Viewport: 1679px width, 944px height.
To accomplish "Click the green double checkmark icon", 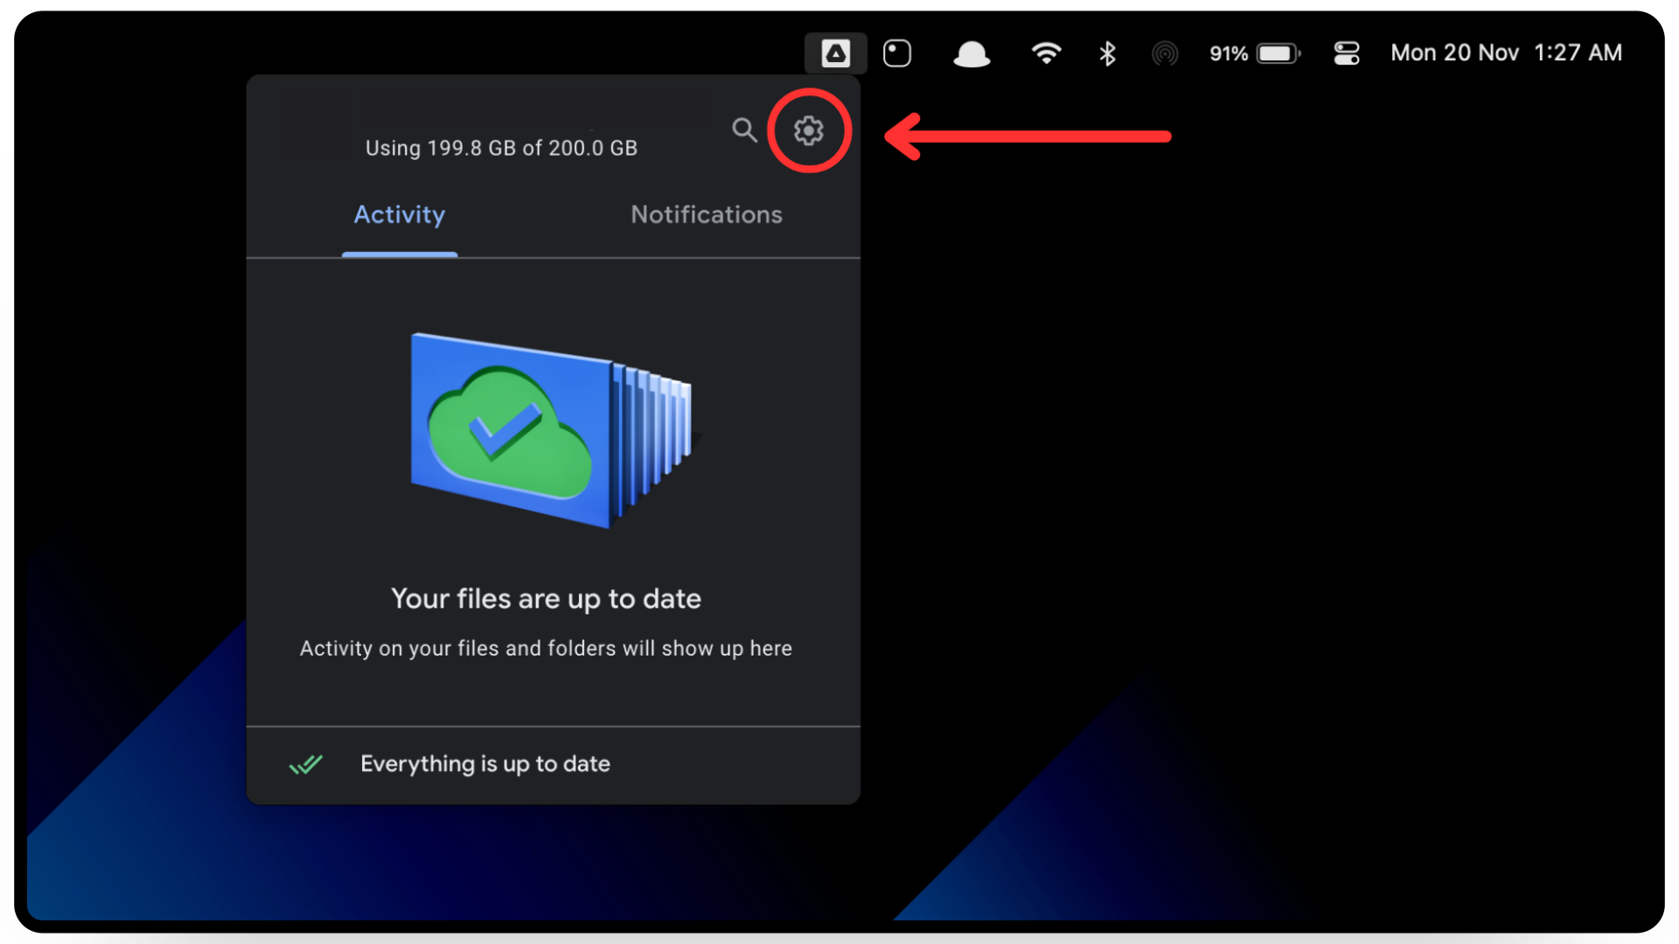I will tap(306, 765).
